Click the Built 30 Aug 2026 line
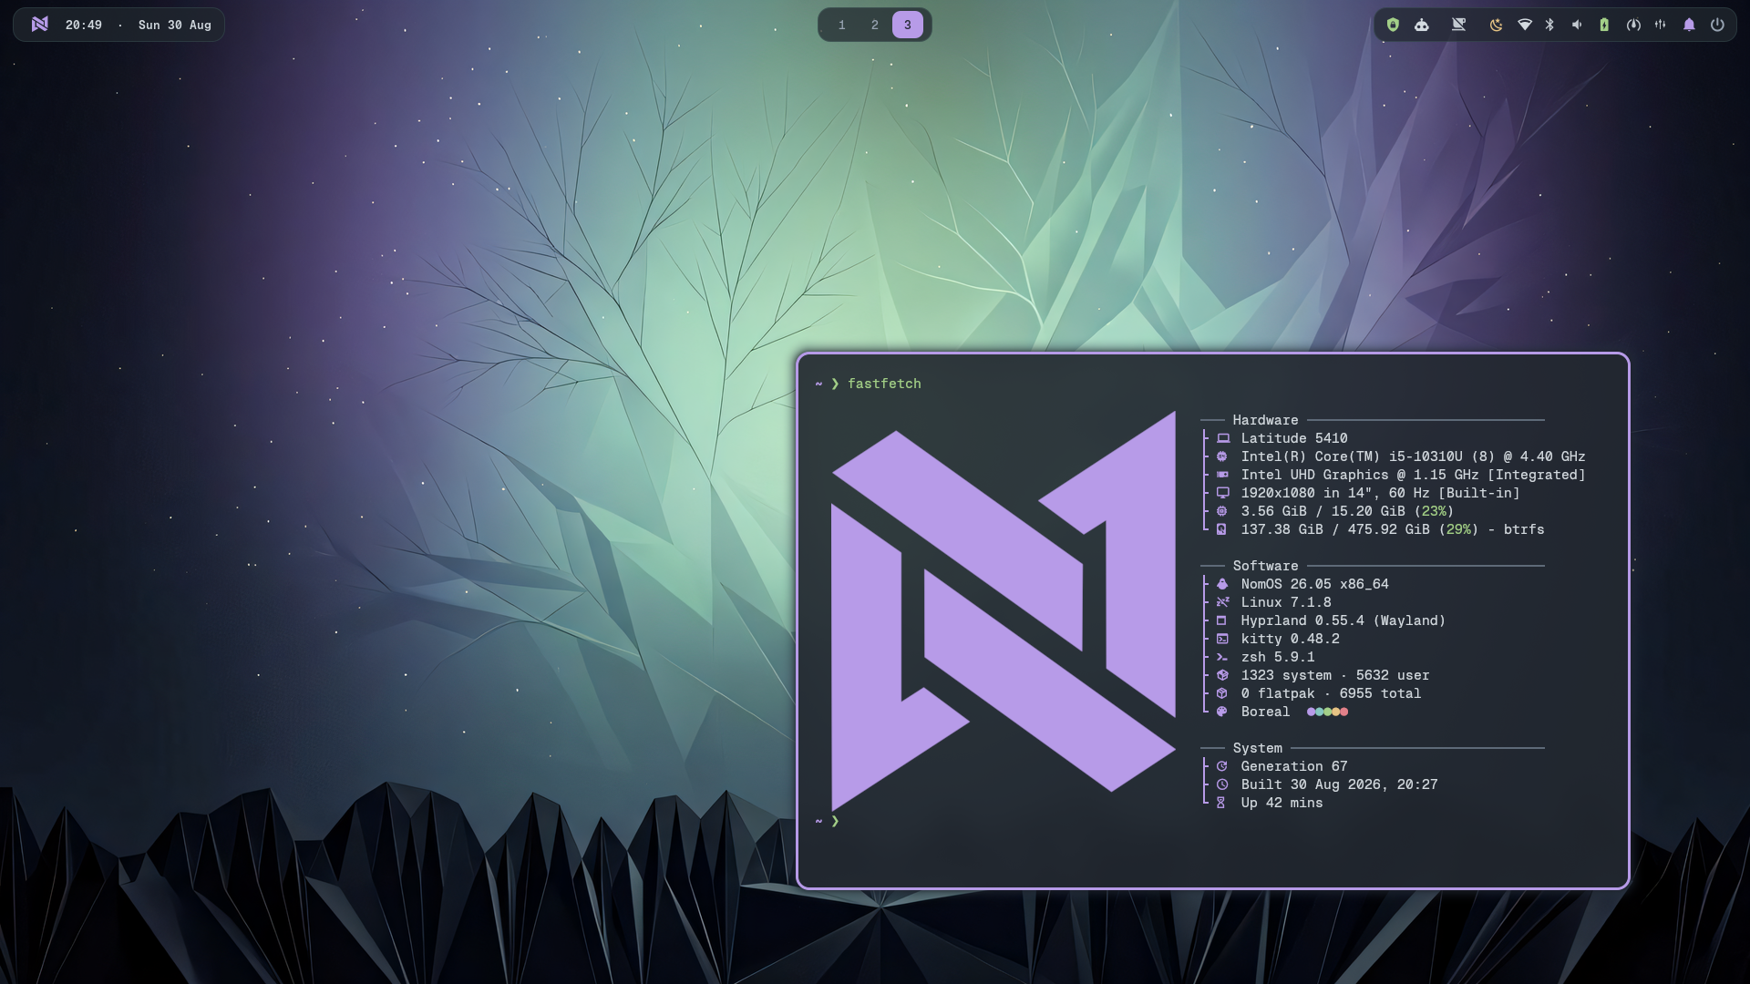The image size is (1750, 984). tap(1339, 784)
